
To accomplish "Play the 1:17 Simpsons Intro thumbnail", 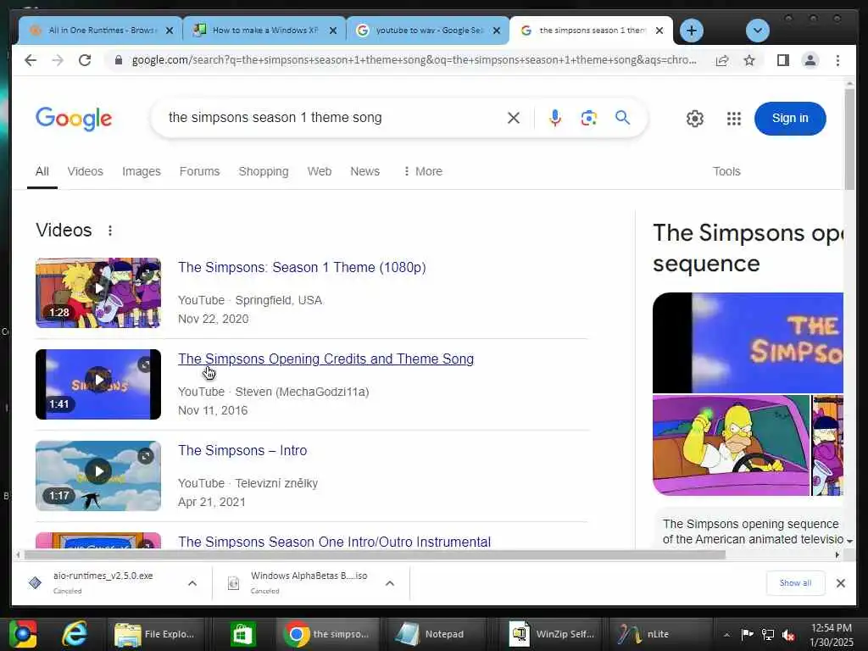I will point(98,476).
